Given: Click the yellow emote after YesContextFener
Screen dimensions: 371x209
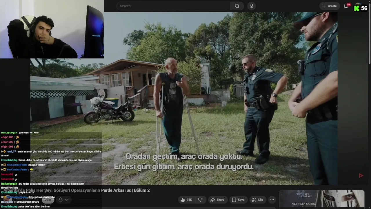Looking at the screenshot, I should (x=32, y=170).
